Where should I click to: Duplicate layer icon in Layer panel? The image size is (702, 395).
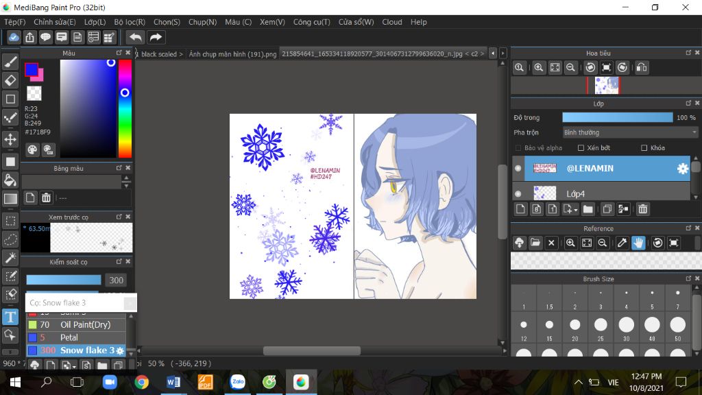[x=607, y=209]
